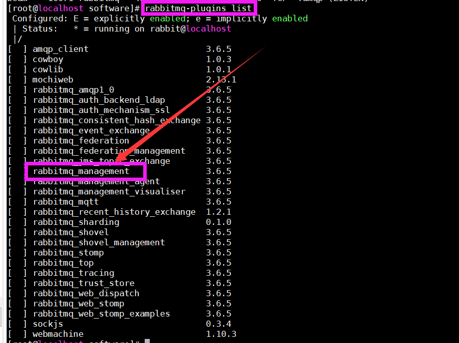
Task: Click the "rabbitmq_mqtt" plugin name
Action: coord(66,202)
